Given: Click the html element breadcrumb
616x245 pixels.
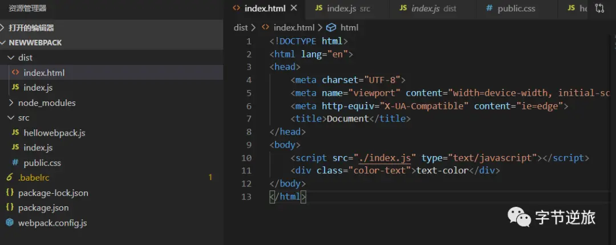Looking at the screenshot, I should coord(349,27).
